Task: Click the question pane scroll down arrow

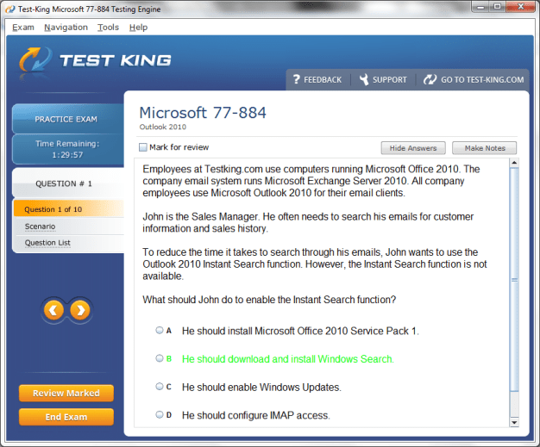Action: point(514,423)
